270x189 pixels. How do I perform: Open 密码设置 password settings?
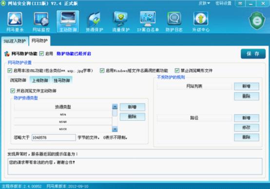click(223, 3)
